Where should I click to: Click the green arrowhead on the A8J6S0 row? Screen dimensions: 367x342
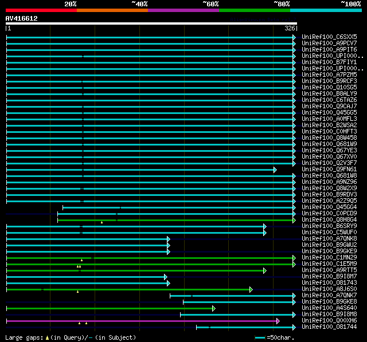[251, 289]
